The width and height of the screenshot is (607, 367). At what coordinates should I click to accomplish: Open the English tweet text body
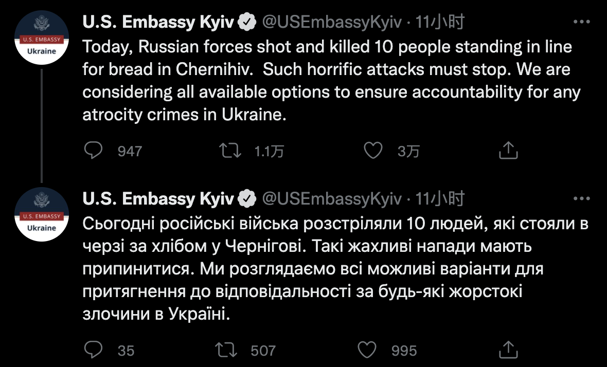(329, 81)
